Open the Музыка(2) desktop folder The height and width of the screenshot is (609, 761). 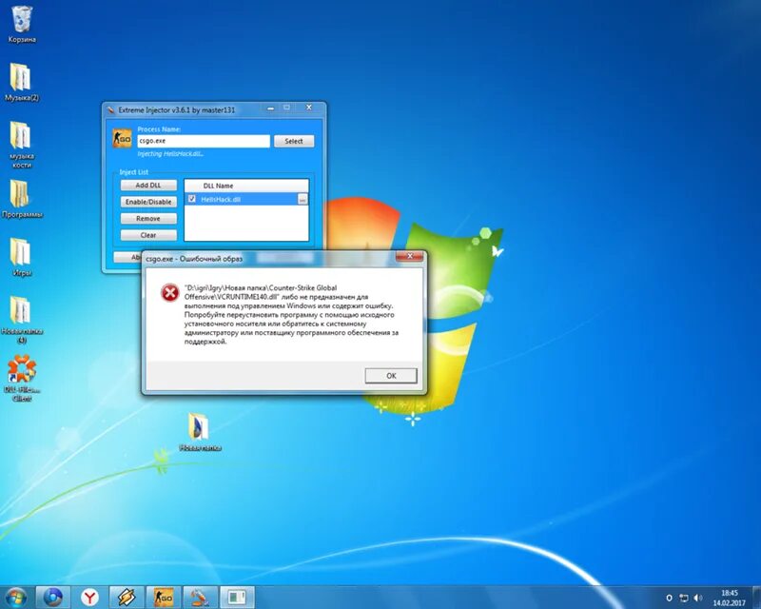21,82
